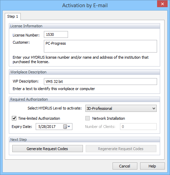Cancel the activation dialog
This screenshot has height=175, width=170.
[125, 166]
